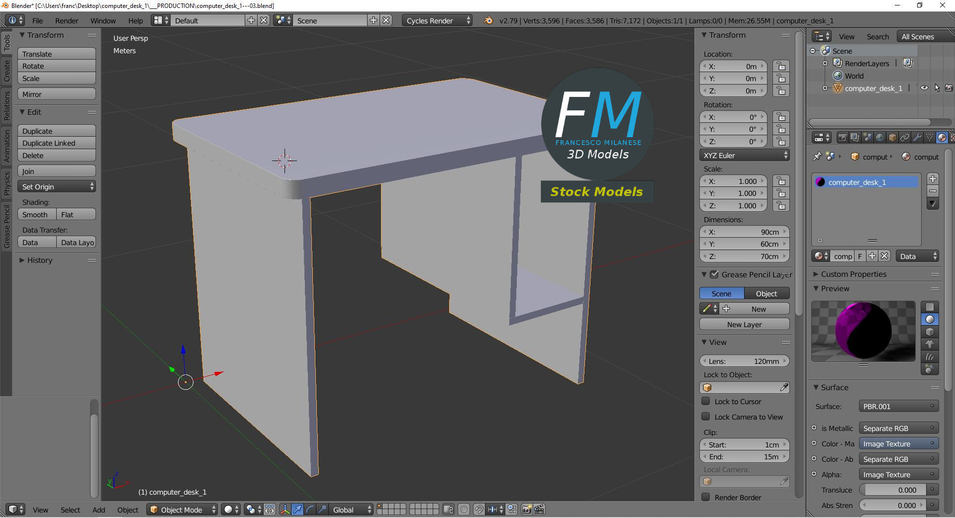Open Render menu
The image size is (955, 518).
click(67, 20)
